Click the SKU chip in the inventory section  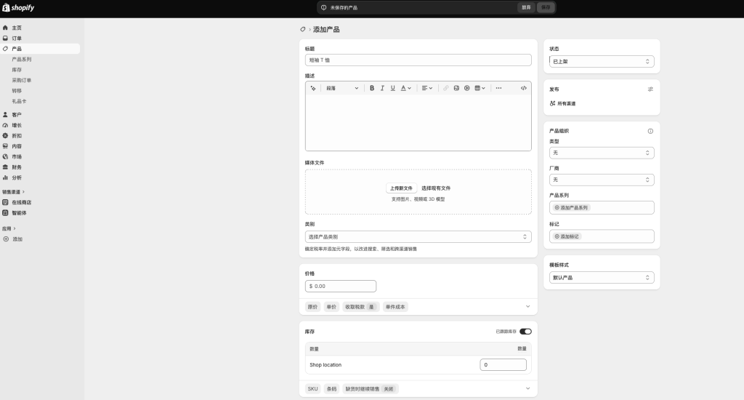pyautogui.click(x=312, y=389)
